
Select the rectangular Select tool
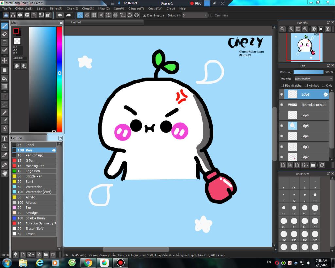coord(4,96)
